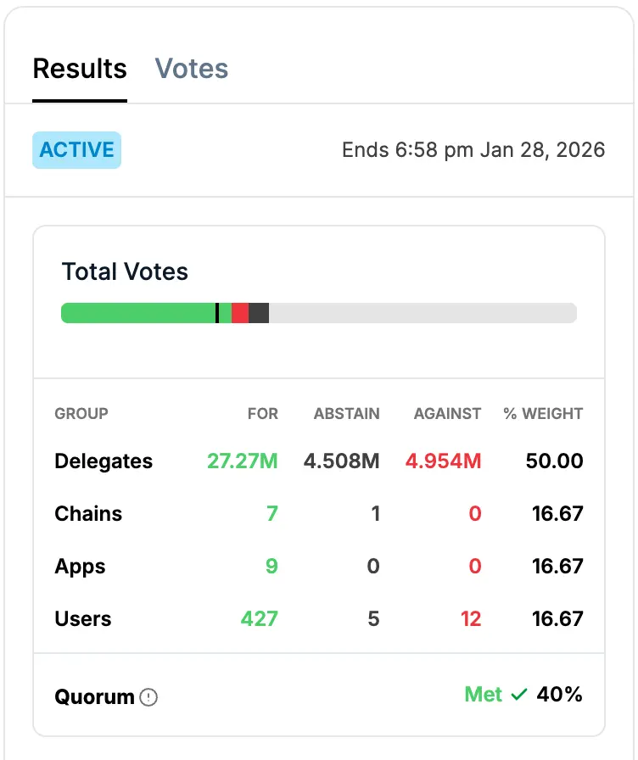Select the 427 Users FOR count

coord(260,619)
